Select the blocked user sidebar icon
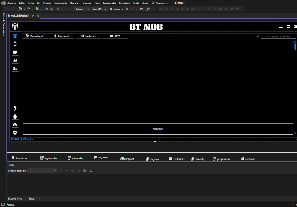The image size is (297, 207). pyautogui.click(x=15, y=69)
